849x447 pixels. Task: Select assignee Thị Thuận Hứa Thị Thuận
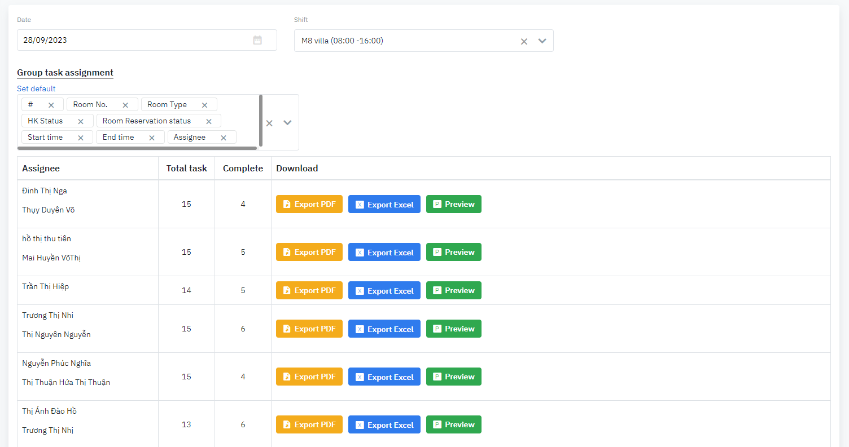[x=66, y=382]
